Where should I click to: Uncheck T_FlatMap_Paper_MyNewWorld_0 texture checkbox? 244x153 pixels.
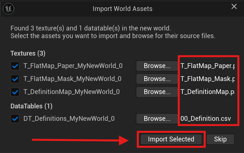click(15, 66)
